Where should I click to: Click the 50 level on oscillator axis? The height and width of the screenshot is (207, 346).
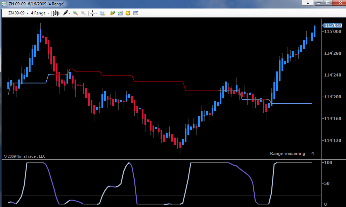click(327, 184)
